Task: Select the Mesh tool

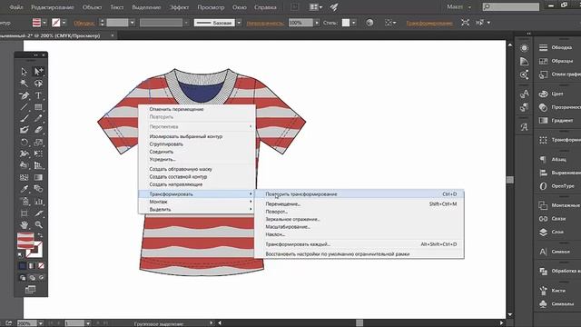Action: 25,177
